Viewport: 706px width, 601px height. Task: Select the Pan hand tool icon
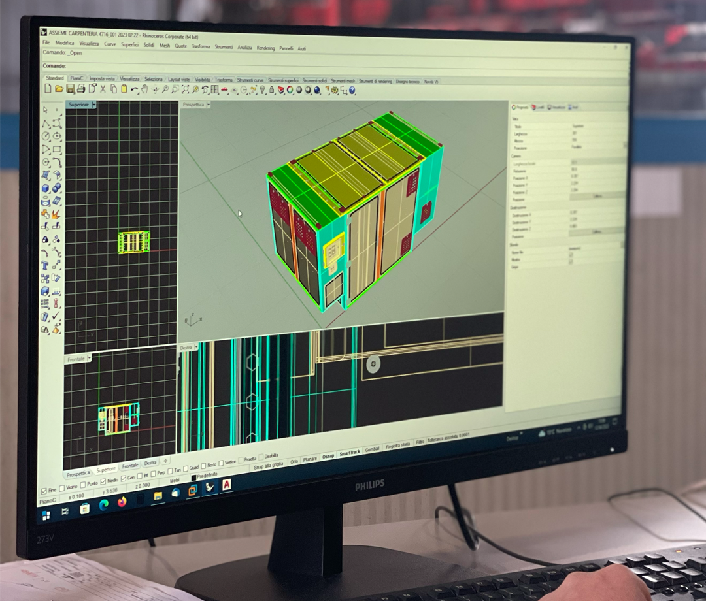[x=144, y=89]
